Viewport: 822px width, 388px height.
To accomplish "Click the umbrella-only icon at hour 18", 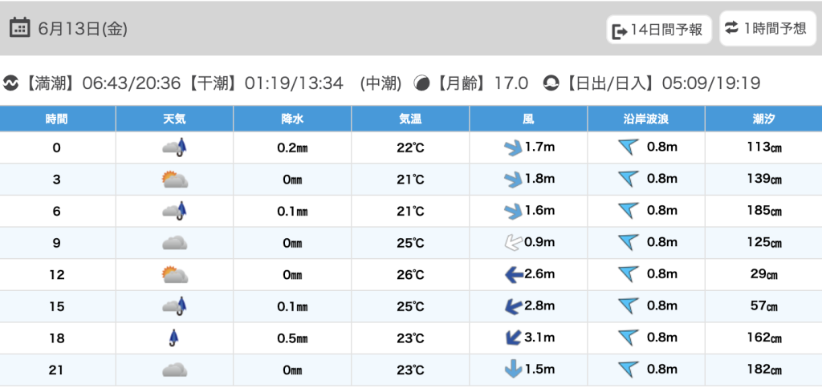I will pyautogui.click(x=174, y=338).
